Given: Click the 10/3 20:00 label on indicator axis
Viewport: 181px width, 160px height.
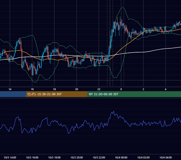Looking at the screenshot, I should (77, 157).
